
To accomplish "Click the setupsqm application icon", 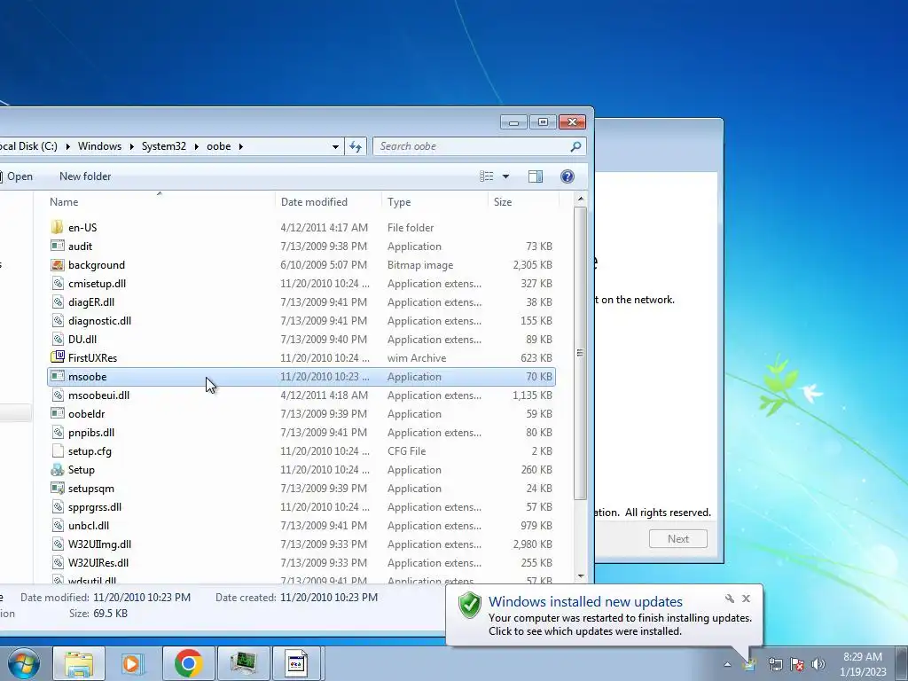I will 58,489.
